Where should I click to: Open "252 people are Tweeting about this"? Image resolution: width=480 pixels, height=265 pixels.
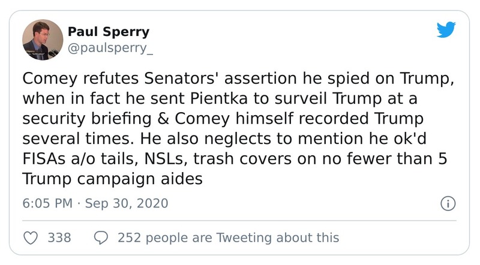click(x=228, y=238)
